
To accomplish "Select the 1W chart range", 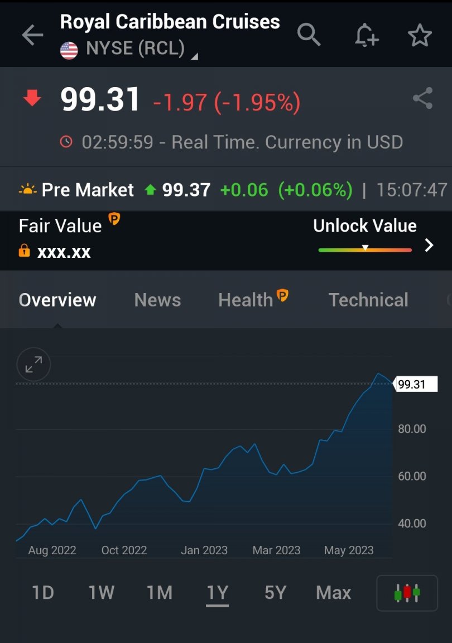I will (x=102, y=593).
